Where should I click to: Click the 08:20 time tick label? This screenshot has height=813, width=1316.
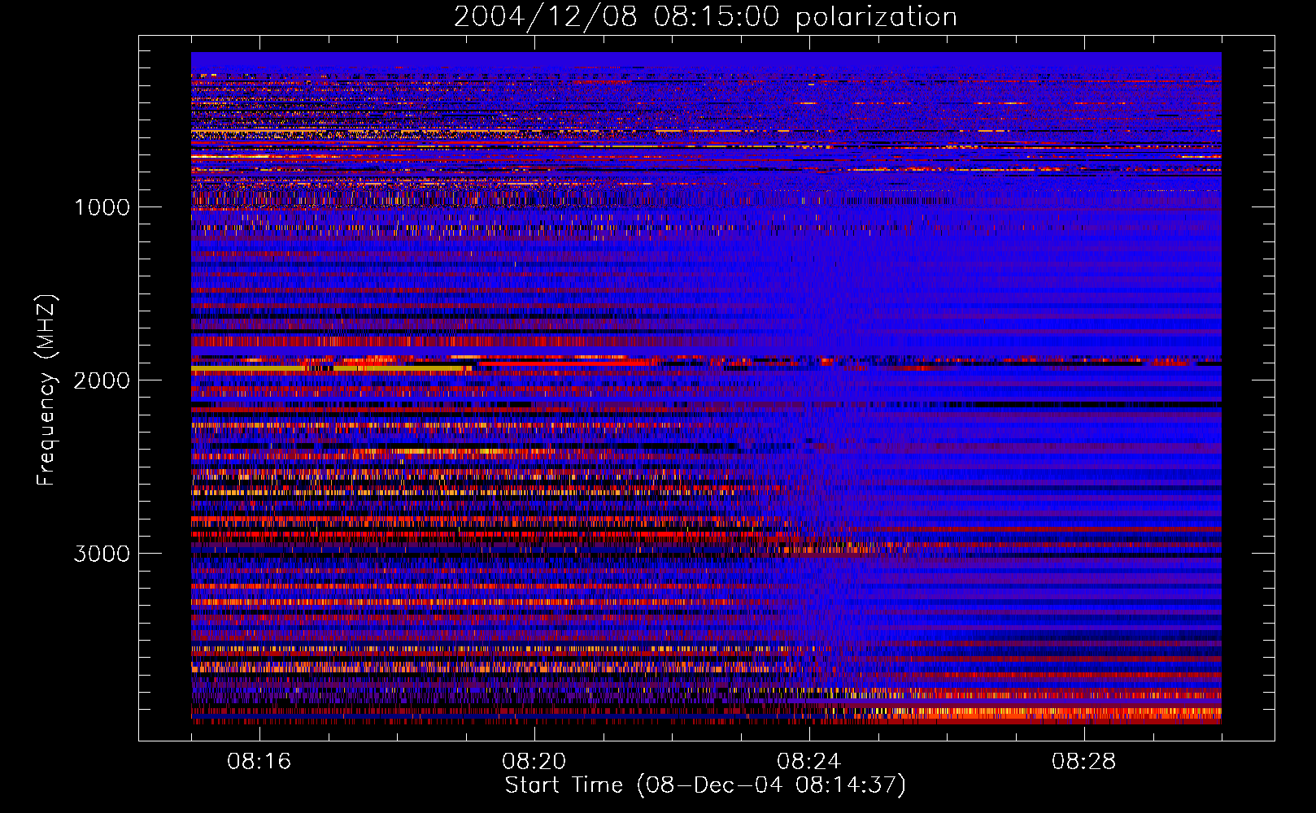click(534, 762)
